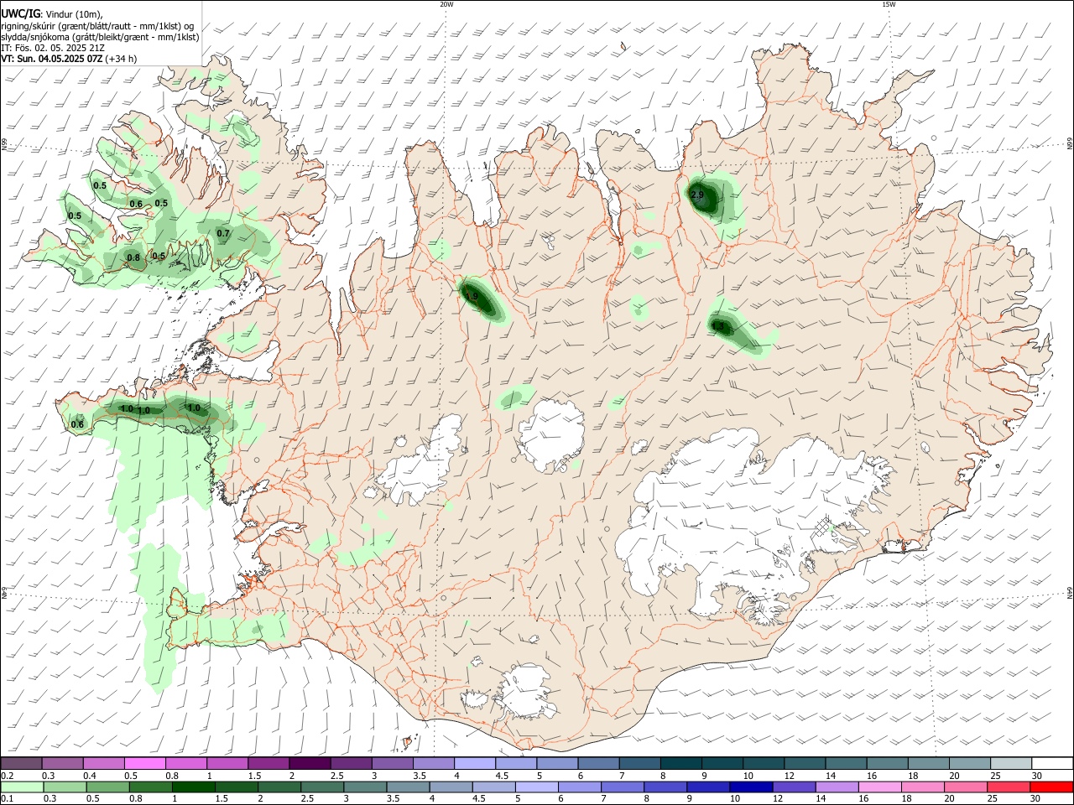Click the 0.2 label under the snow legend
Image resolution: width=1074 pixels, height=805 pixels.
tap(7, 776)
